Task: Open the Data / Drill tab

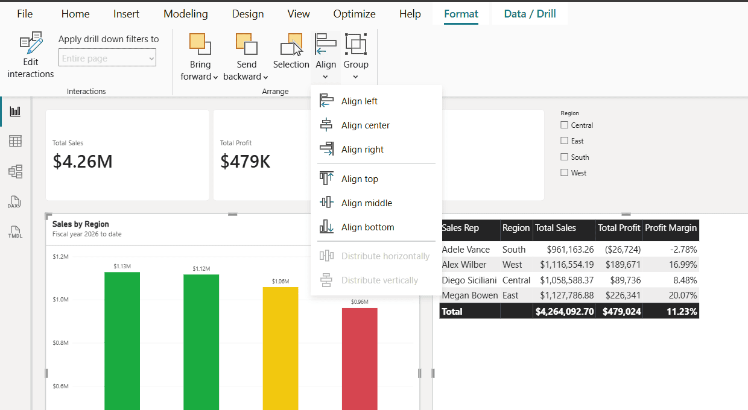Action: (530, 13)
